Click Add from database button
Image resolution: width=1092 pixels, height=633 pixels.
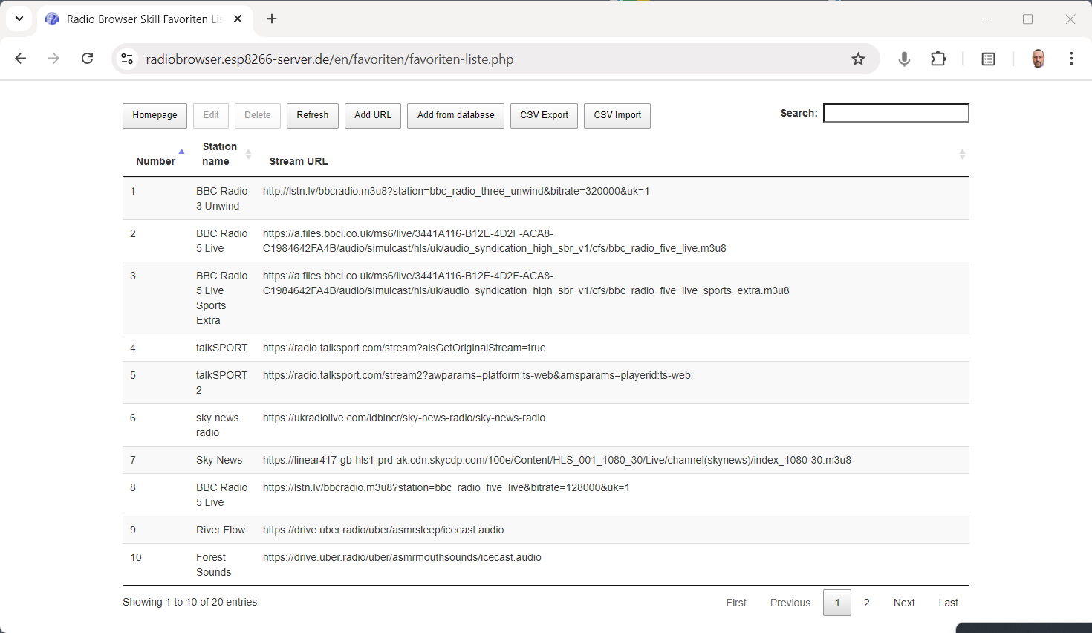point(455,115)
